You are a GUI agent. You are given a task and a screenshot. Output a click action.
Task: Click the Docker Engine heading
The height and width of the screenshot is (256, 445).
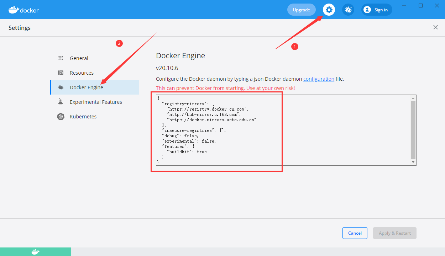[180, 56]
